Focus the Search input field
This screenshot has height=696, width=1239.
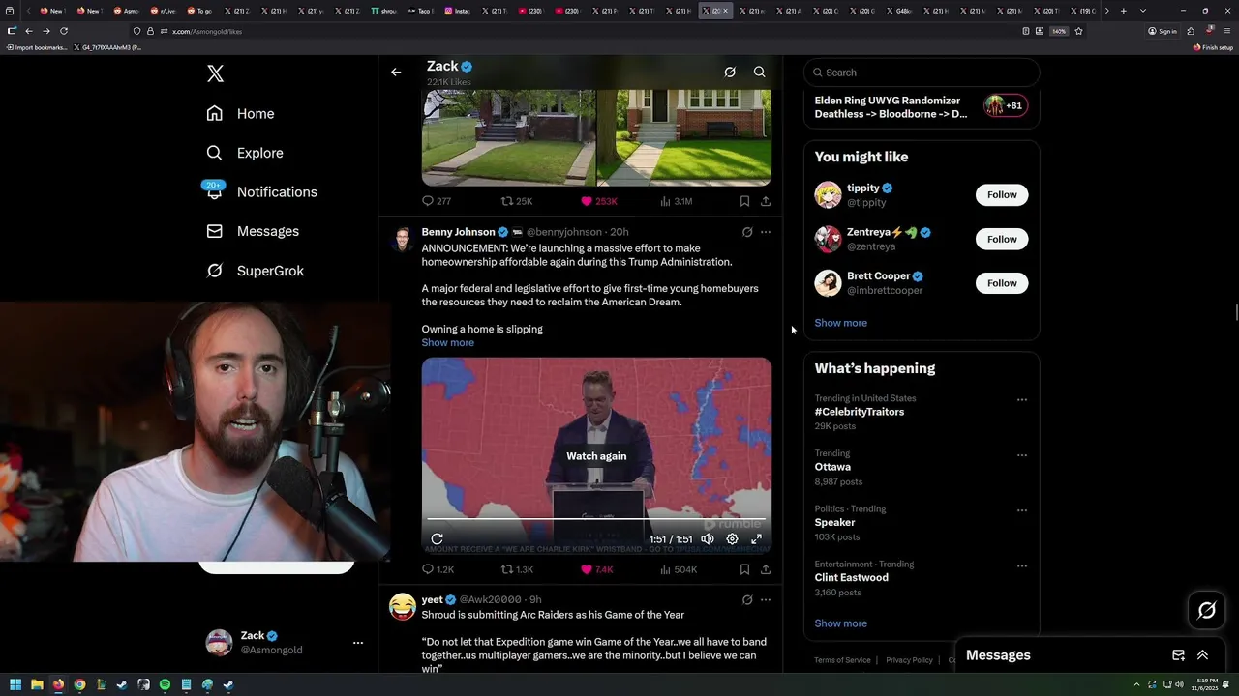coord(922,72)
